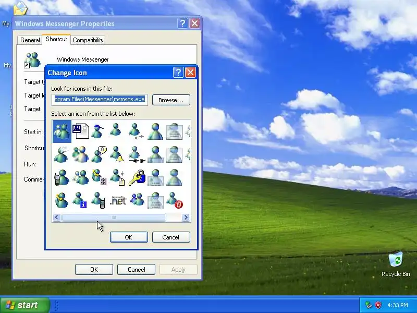Open the Start menu

pos(25,305)
